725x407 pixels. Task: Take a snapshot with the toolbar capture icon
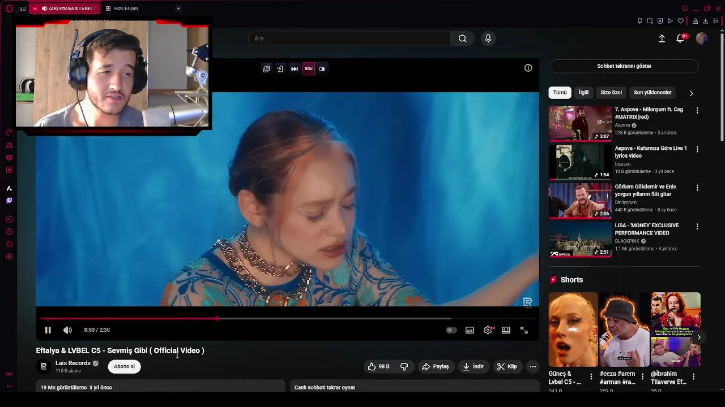point(650,21)
